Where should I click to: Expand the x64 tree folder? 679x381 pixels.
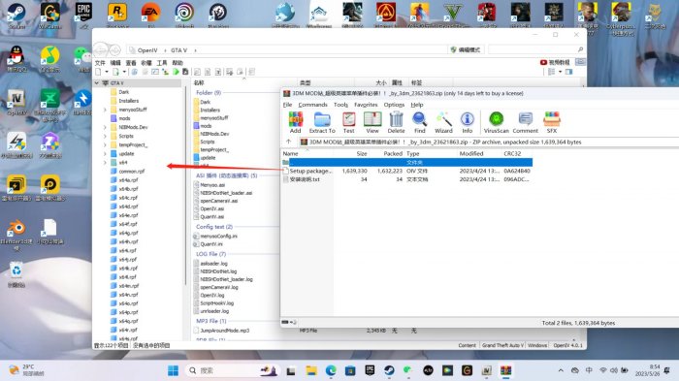105,162
